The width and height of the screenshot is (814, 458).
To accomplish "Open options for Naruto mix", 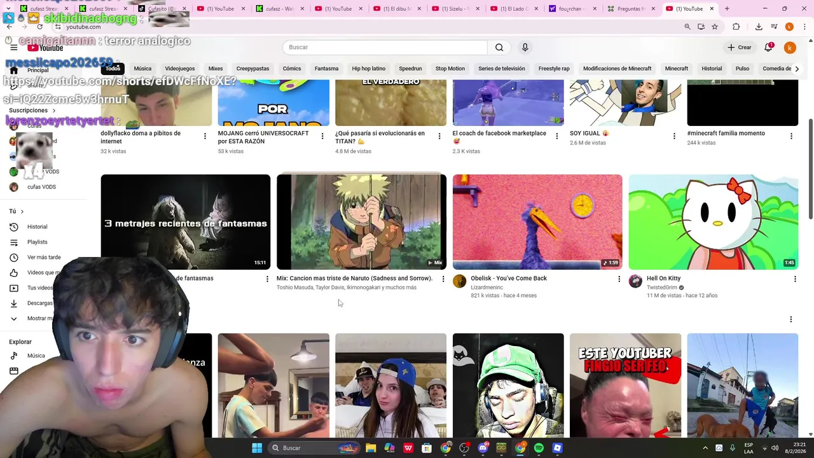I will 443,279.
